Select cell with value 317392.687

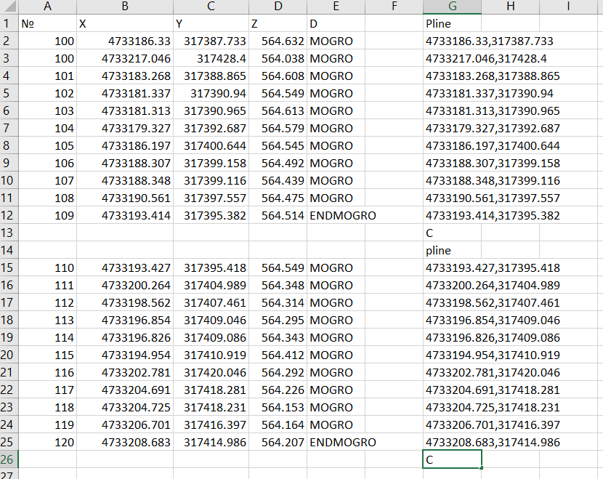pyautogui.click(x=211, y=128)
